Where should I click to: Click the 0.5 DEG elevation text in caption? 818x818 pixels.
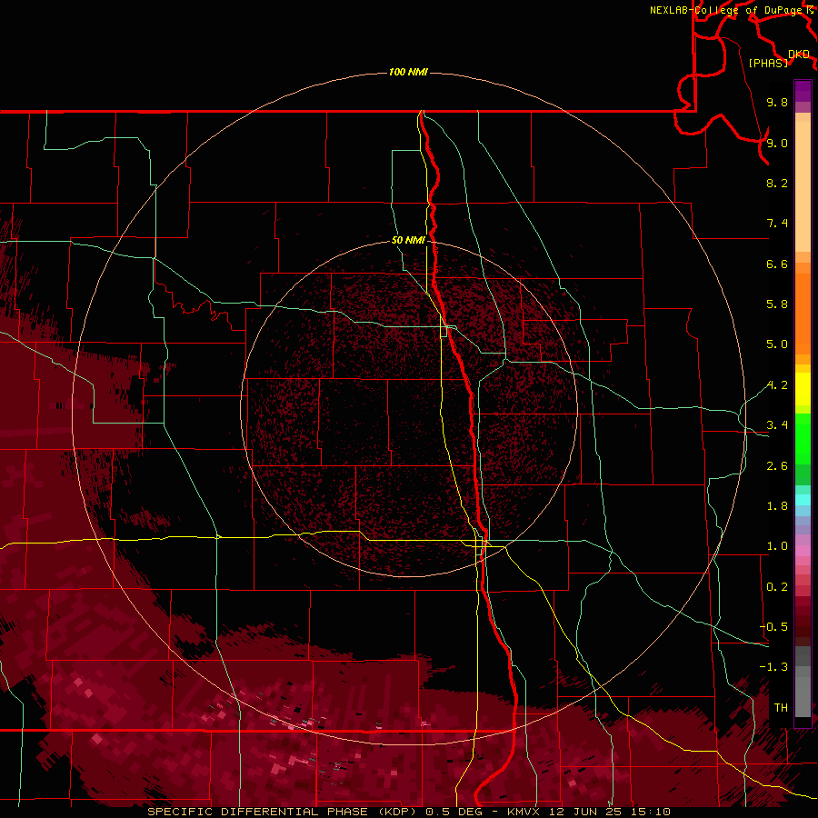[455, 812]
